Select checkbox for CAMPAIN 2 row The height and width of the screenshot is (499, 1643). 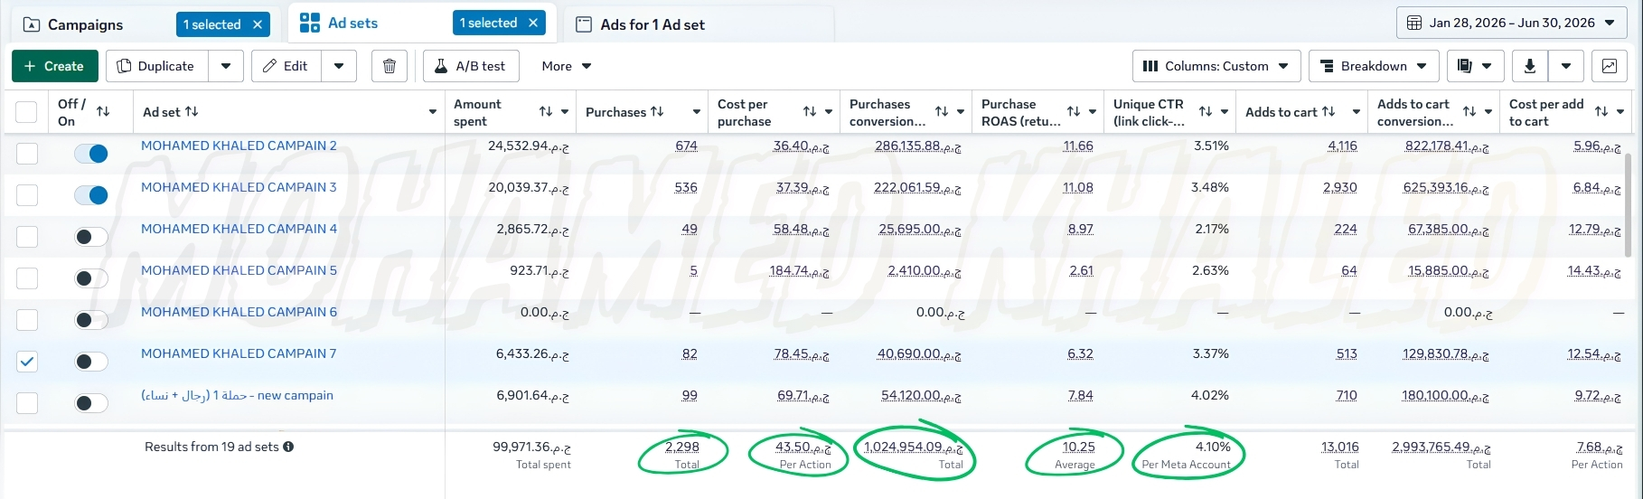pos(27,154)
